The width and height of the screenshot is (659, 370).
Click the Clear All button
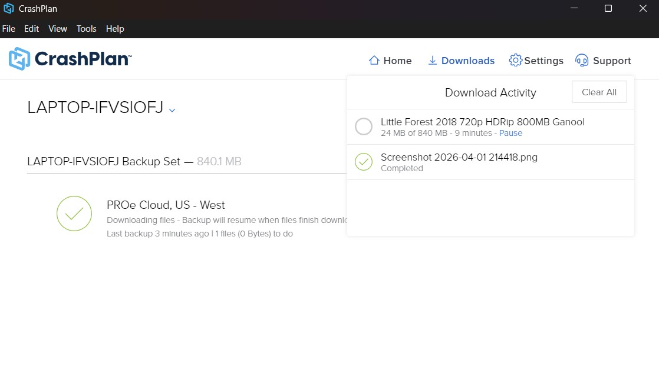599,92
